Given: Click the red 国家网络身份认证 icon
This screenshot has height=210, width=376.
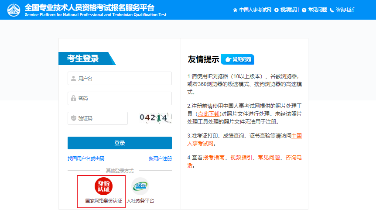Looking at the screenshot, I should point(103,186).
